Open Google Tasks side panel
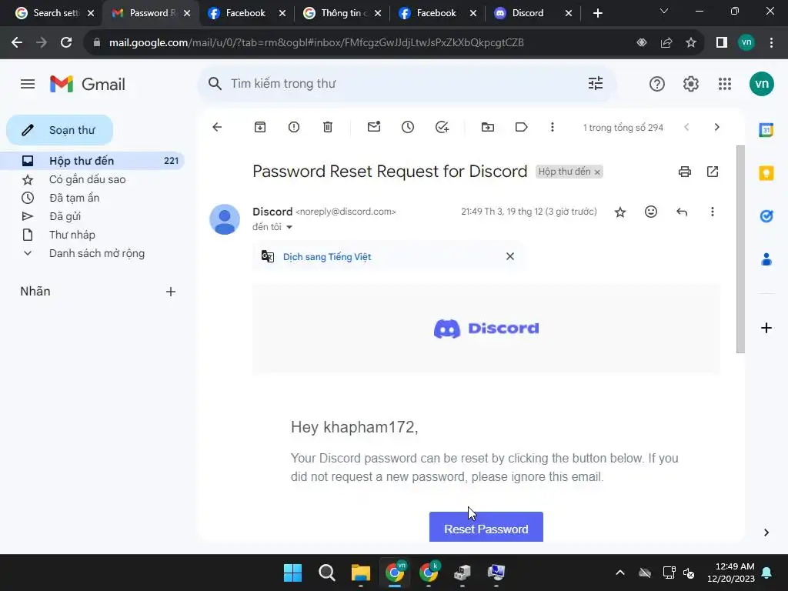This screenshot has width=788, height=591. point(766,216)
